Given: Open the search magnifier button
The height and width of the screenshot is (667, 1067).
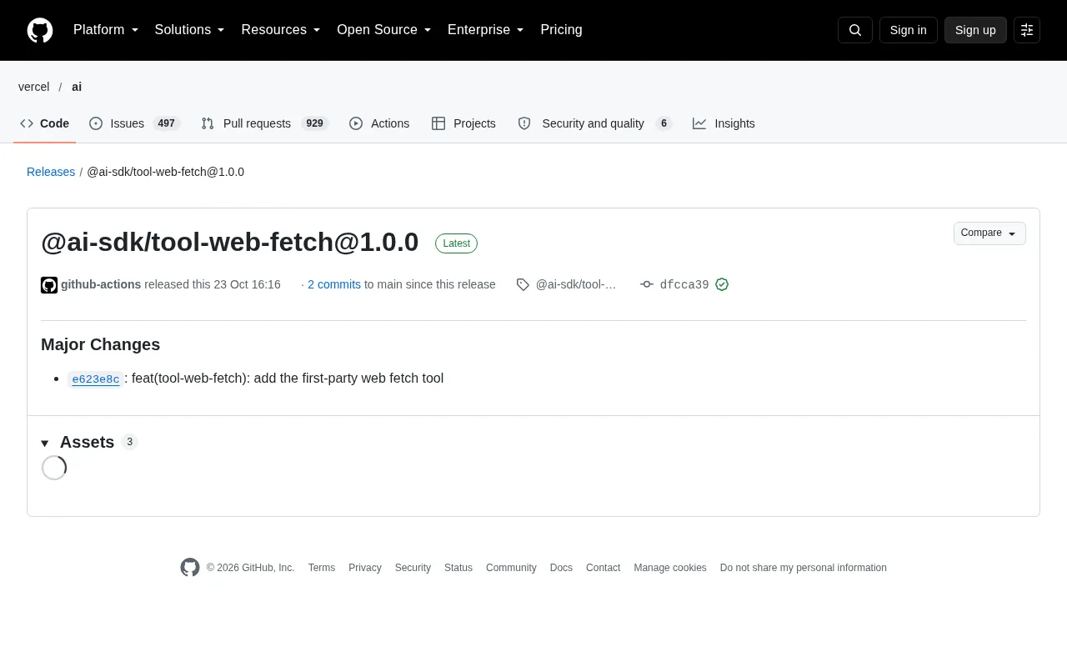Looking at the screenshot, I should [x=855, y=30].
